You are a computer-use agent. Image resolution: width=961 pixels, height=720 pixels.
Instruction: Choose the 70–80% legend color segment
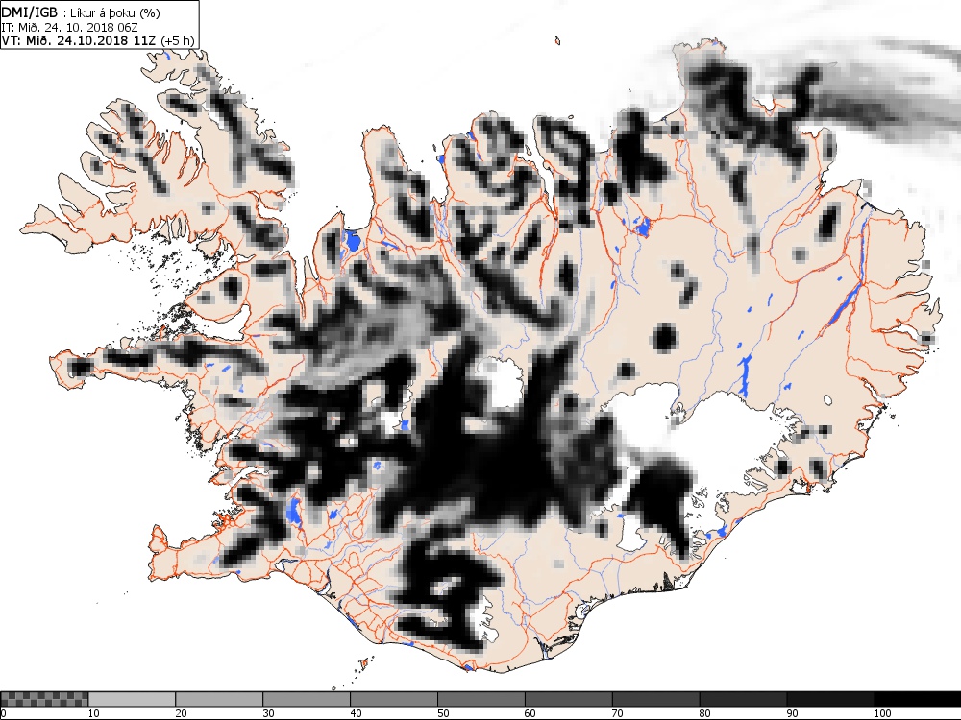[x=655, y=699]
